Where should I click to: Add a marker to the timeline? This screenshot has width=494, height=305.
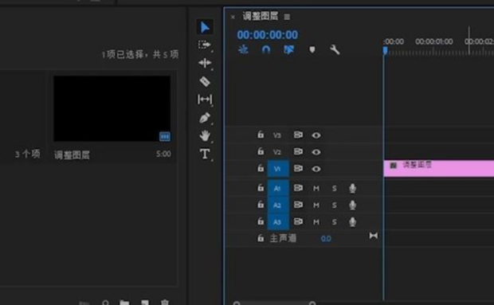312,49
